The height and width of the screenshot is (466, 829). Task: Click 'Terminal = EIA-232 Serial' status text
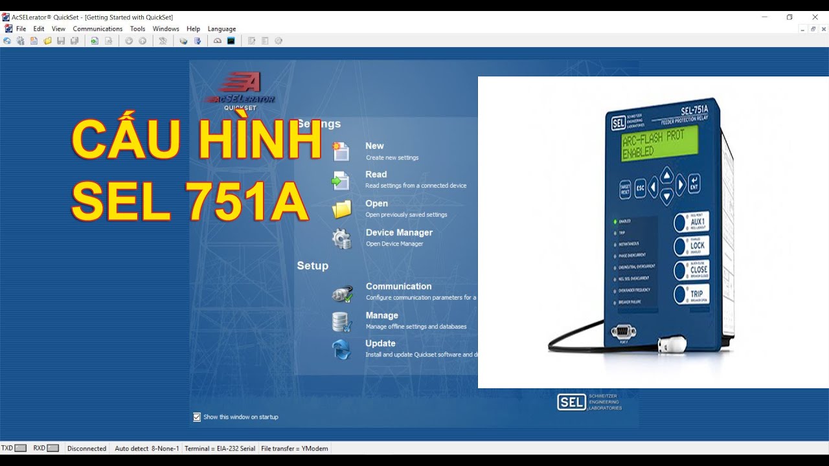(x=220, y=448)
